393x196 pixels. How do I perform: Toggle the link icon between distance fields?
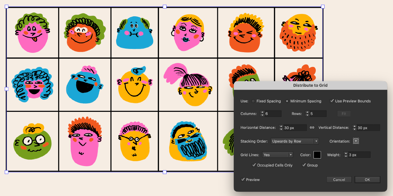click(x=312, y=128)
